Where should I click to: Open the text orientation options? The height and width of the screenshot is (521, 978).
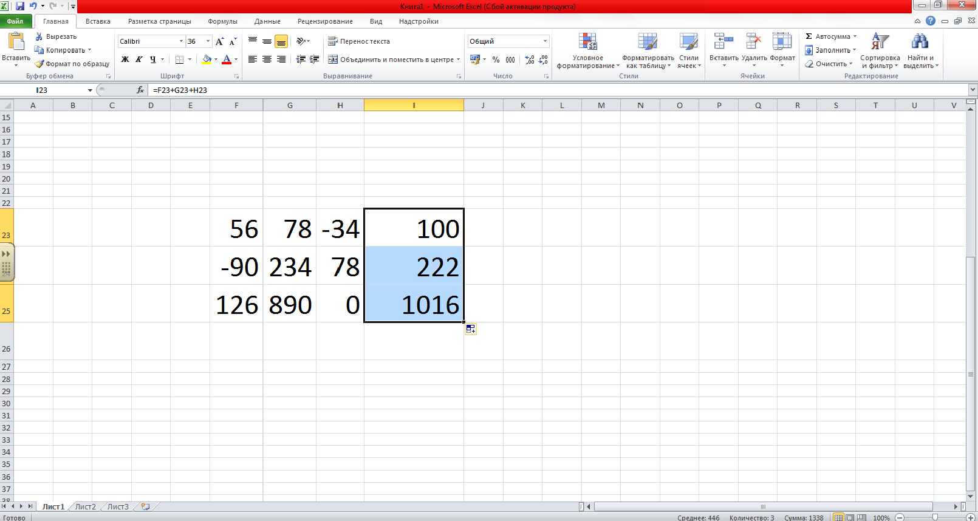tap(303, 41)
